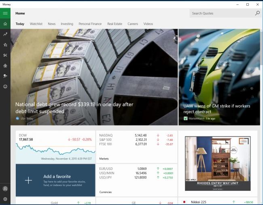Click the search magnifier icon
263x205 pixels.
[x=257, y=13]
